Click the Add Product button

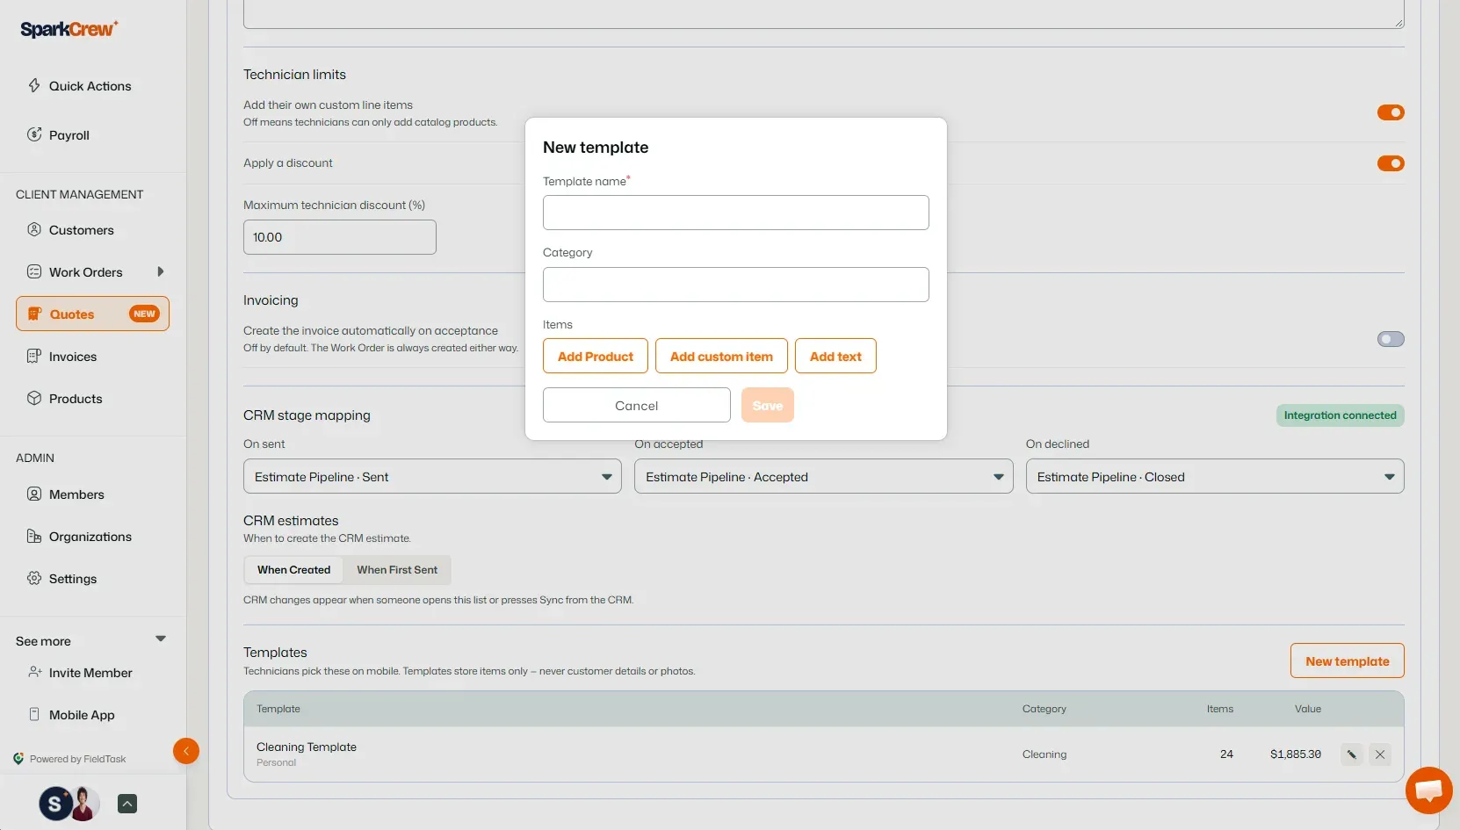(x=596, y=356)
